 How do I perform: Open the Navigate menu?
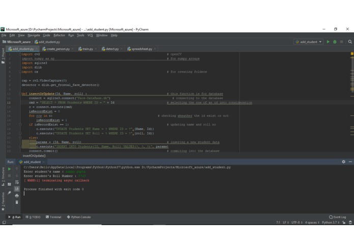(x=34, y=36)
